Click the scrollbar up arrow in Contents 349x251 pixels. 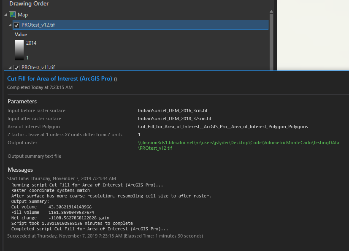pyautogui.click(x=271, y=11)
